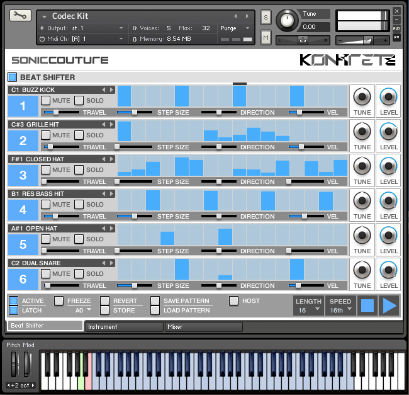Solo track 2 Grille Hit

point(79,135)
